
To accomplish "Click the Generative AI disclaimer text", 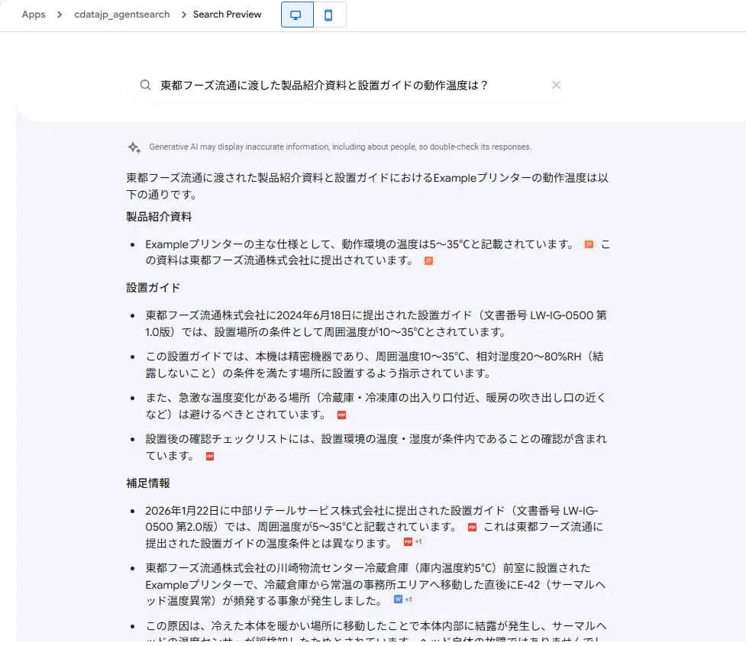I will (341, 147).
